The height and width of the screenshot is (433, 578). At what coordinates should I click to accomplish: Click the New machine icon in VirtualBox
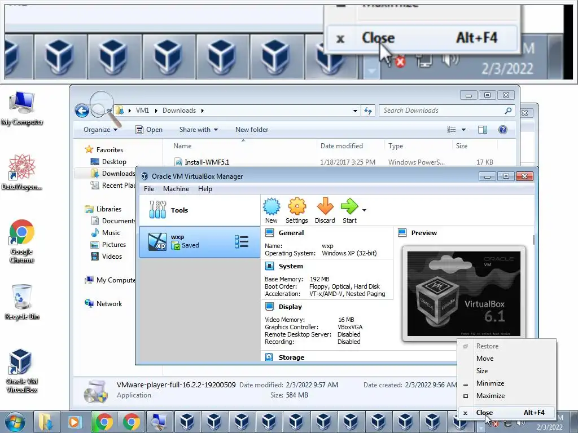point(272,211)
